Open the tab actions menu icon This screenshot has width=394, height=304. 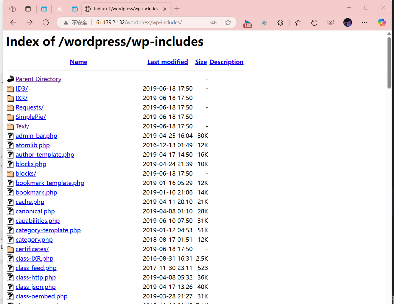click(x=28, y=9)
